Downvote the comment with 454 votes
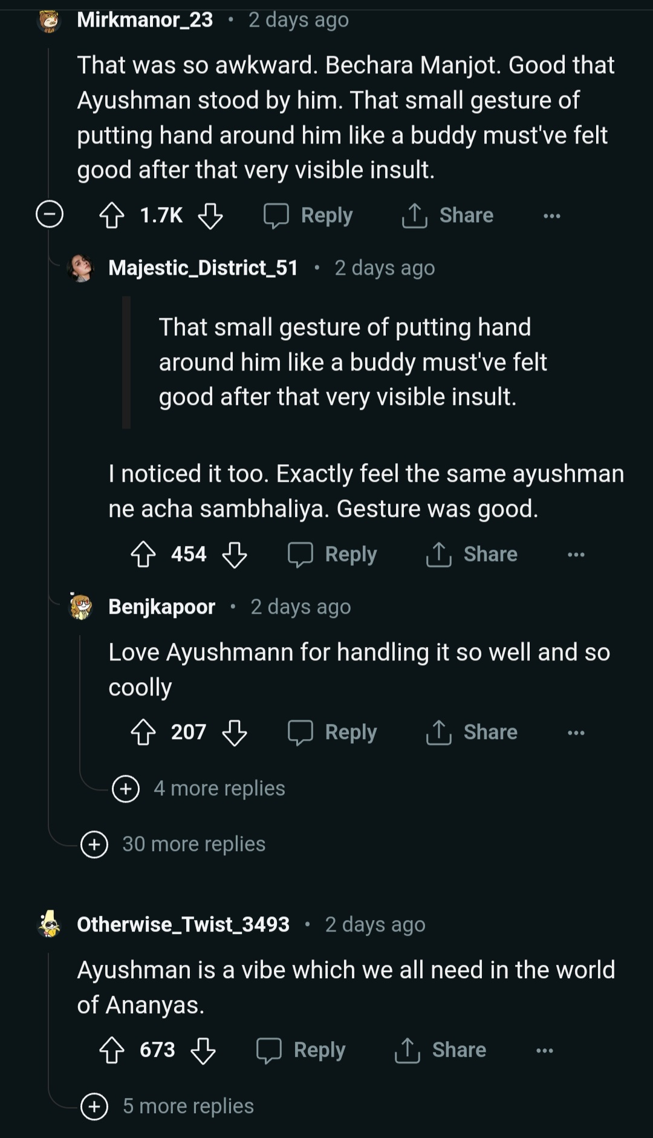Viewport: 653px width, 1138px height. (x=235, y=554)
